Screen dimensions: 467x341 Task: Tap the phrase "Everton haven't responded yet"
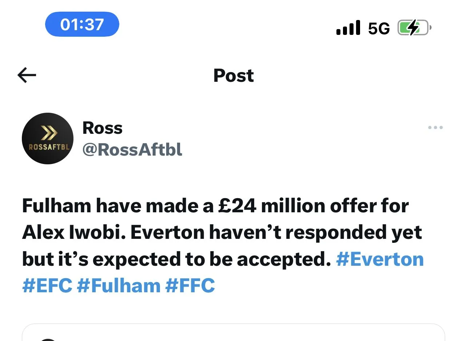pos(276,233)
